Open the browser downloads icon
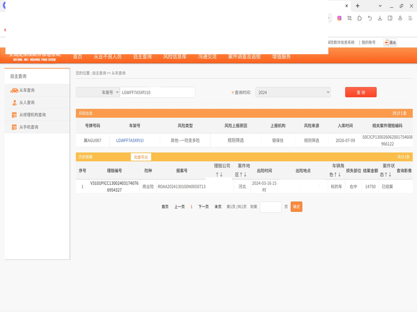The width and height of the screenshot is (417, 312). (x=380, y=18)
